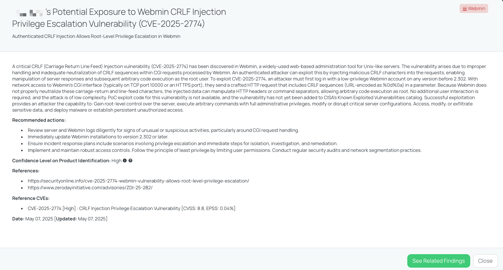Select the CVE-2025-2774 reference CVE entry
Viewport: 503px width, 270px height.
coord(131,208)
